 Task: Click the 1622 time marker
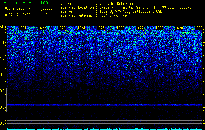(42, 28)
